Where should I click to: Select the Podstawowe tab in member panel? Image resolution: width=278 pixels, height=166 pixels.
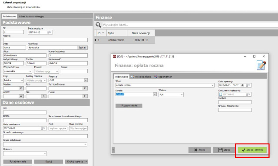9,16
